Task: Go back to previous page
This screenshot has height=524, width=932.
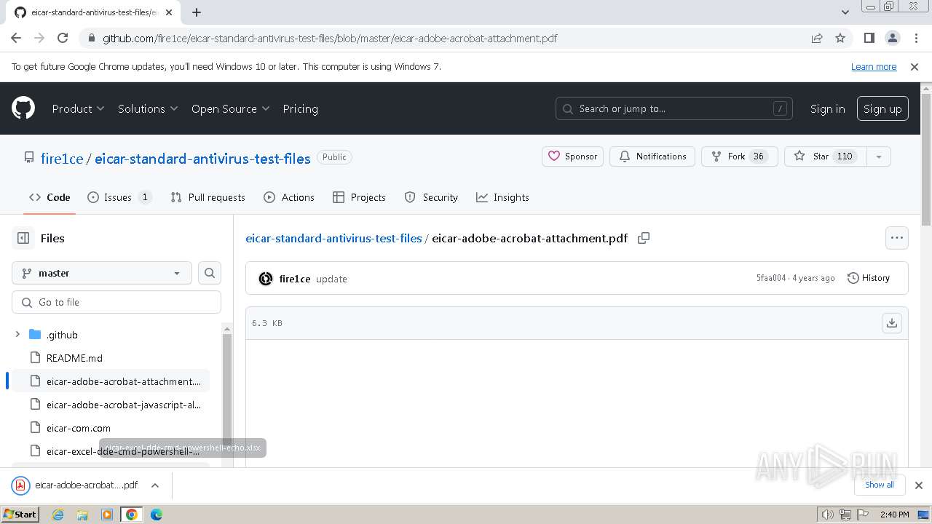Action: [16, 38]
